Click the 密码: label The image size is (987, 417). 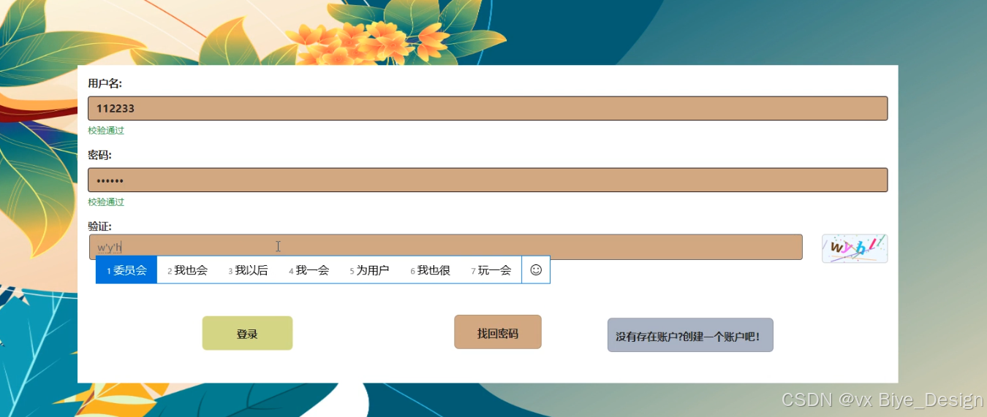click(99, 155)
